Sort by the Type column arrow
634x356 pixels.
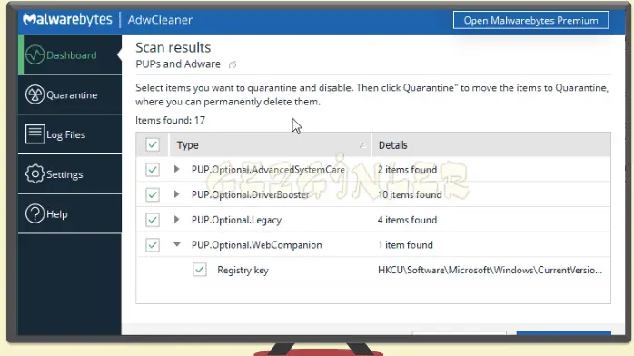coord(362,145)
